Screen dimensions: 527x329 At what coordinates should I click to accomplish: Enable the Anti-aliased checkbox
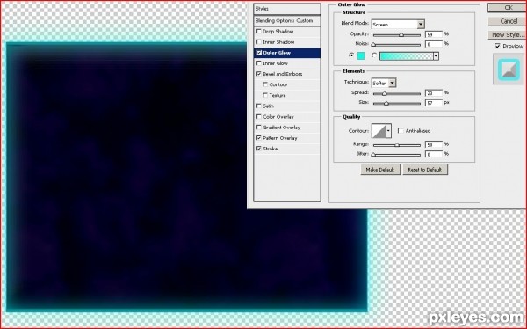click(401, 131)
